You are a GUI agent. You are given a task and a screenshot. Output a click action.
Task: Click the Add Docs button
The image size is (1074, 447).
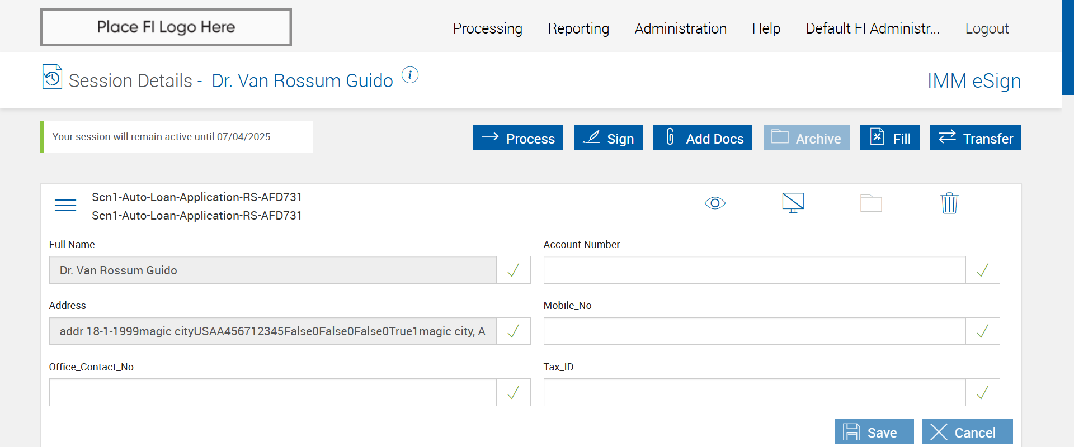(x=703, y=137)
